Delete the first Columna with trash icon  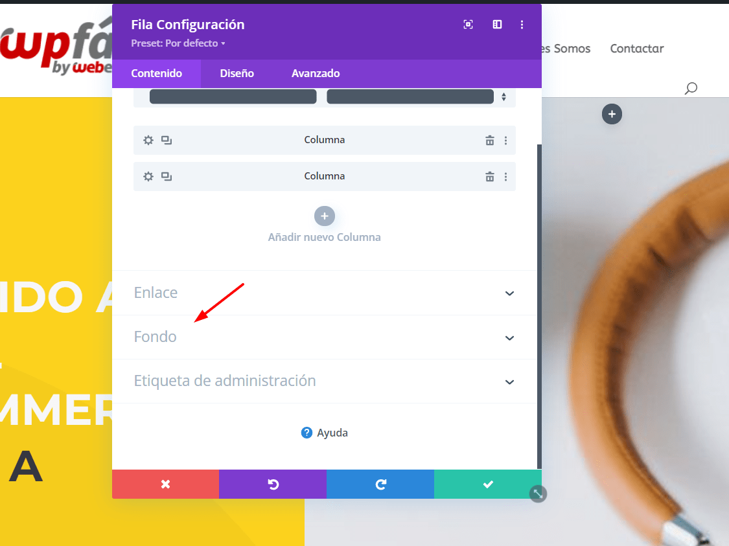click(x=490, y=140)
